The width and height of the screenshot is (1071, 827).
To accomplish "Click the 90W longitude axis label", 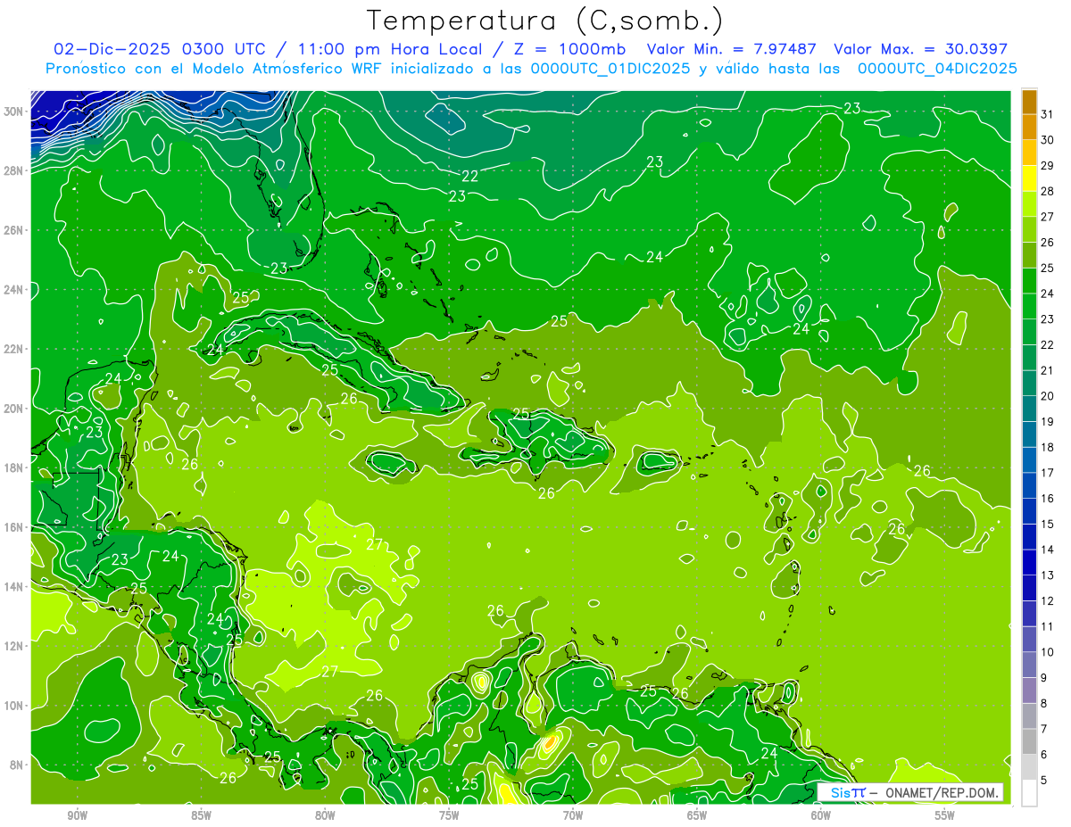I will pyautogui.click(x=78, y=815).
